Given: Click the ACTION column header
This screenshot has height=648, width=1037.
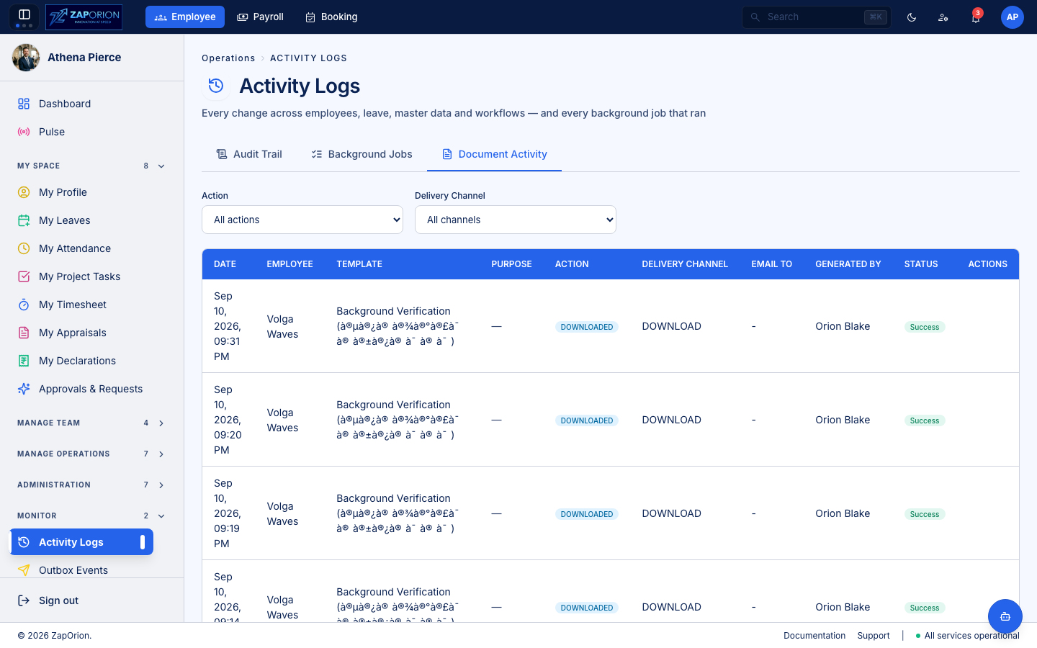Looking at the screenshot, I should pos(572,264).
